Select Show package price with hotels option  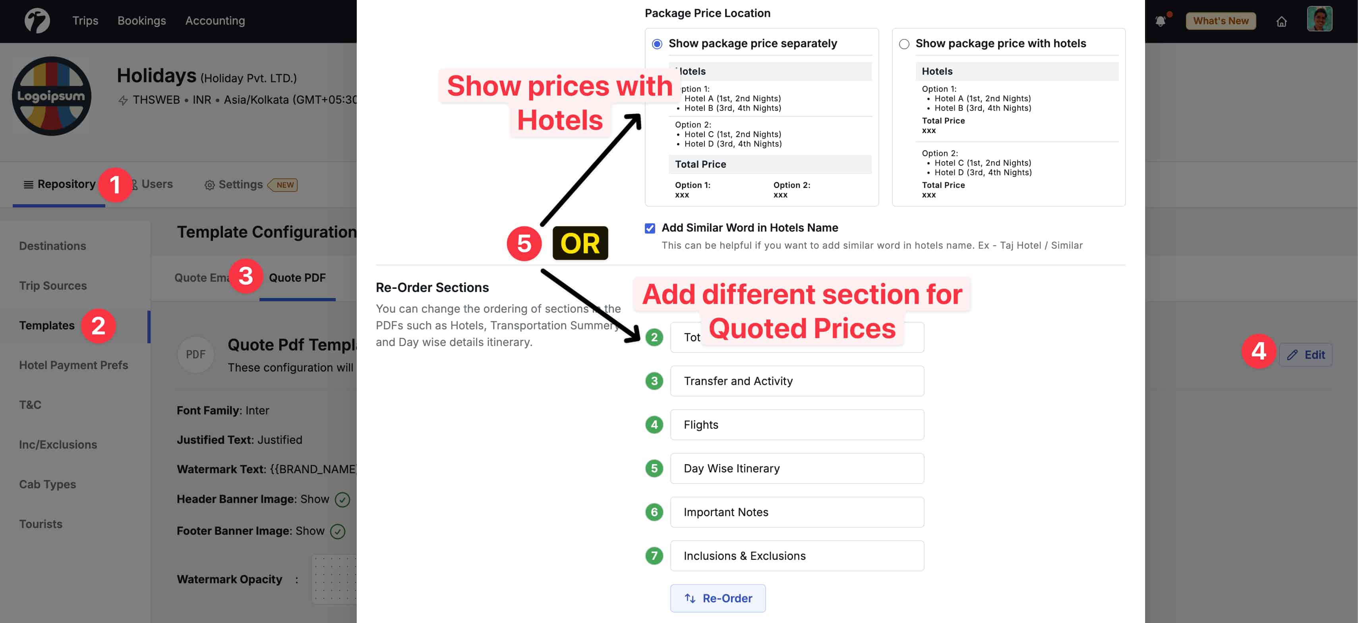click(904, 44)
